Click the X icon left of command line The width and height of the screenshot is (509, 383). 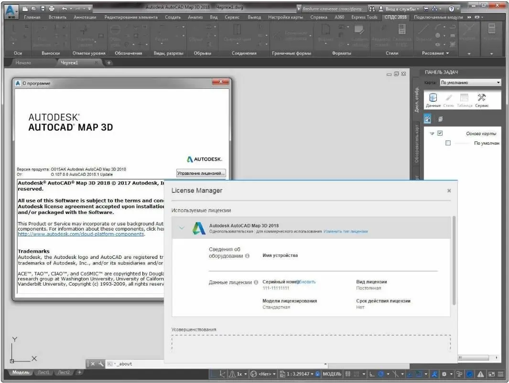pos(93,364)
